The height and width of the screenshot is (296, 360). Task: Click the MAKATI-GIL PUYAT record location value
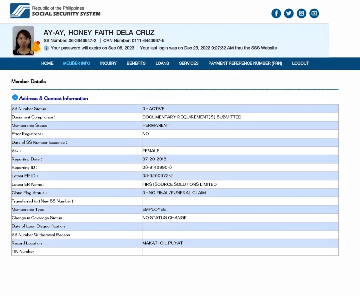click(x=163, y=243)
